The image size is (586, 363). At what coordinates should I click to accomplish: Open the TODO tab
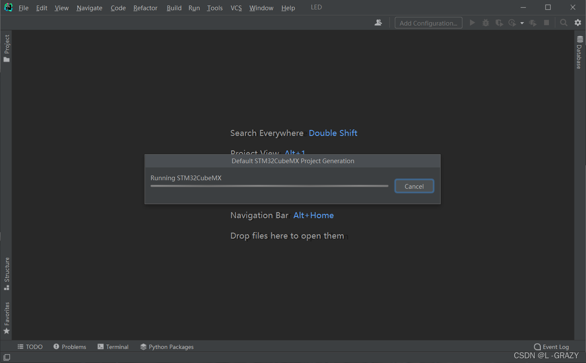coord(30,347)
